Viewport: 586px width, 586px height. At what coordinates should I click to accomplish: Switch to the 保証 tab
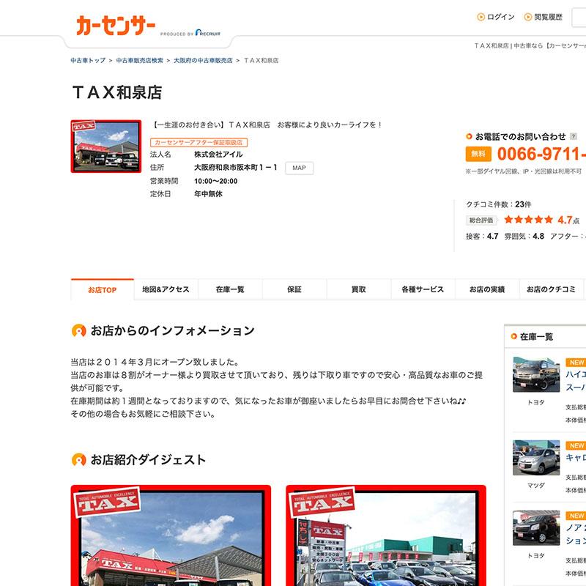point(294,289)
